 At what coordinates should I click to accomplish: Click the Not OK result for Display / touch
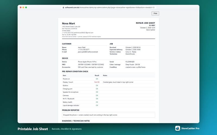[97, 82]
